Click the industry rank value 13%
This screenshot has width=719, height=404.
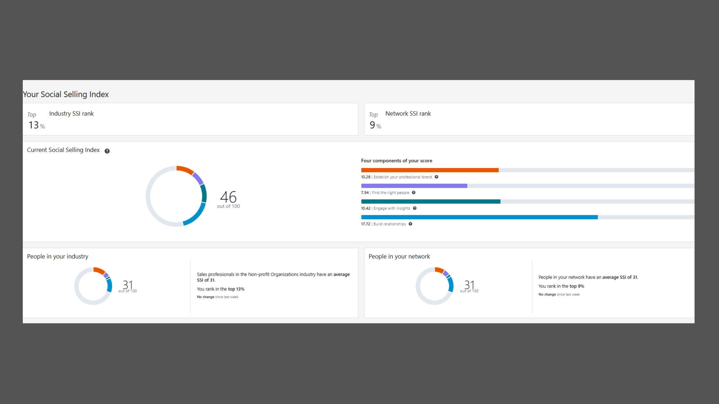point(37,125)
